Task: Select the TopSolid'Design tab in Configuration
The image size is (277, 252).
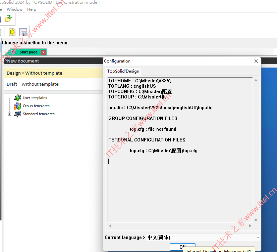Action: click(123, 71)
